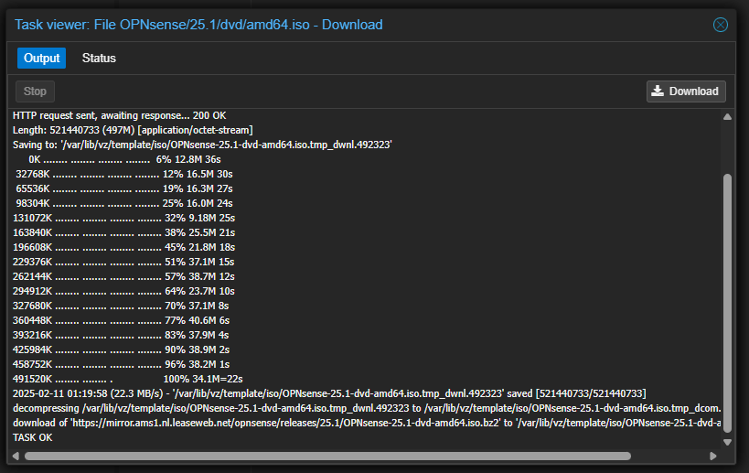Click the disabled Stop button
Screen dimensions: 749x473
click(35, 91)
